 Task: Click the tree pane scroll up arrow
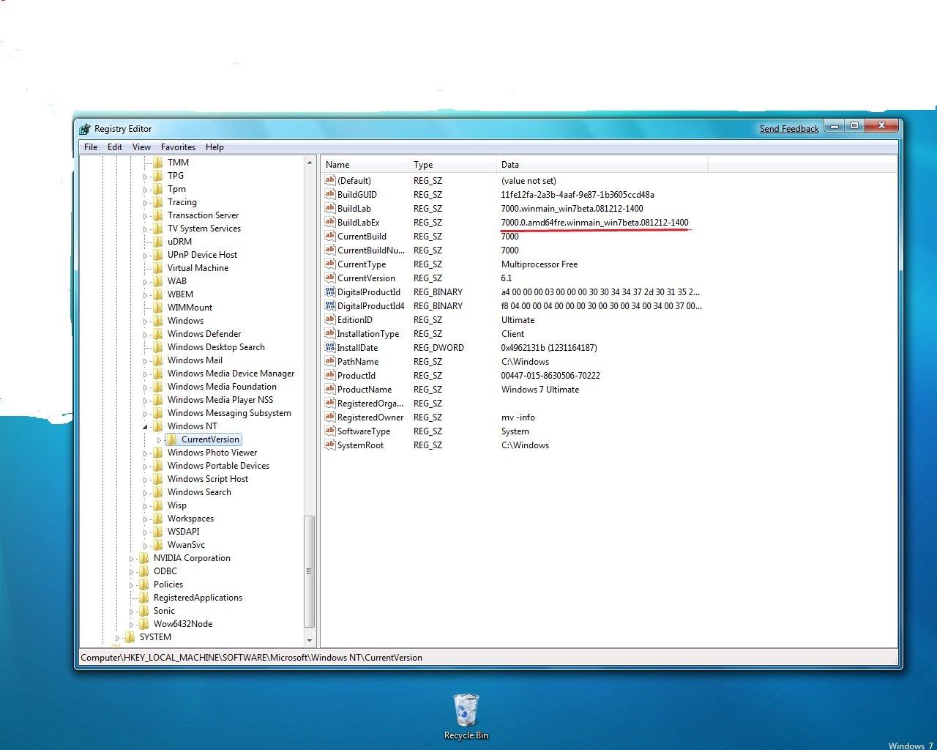tap(310, 163)
